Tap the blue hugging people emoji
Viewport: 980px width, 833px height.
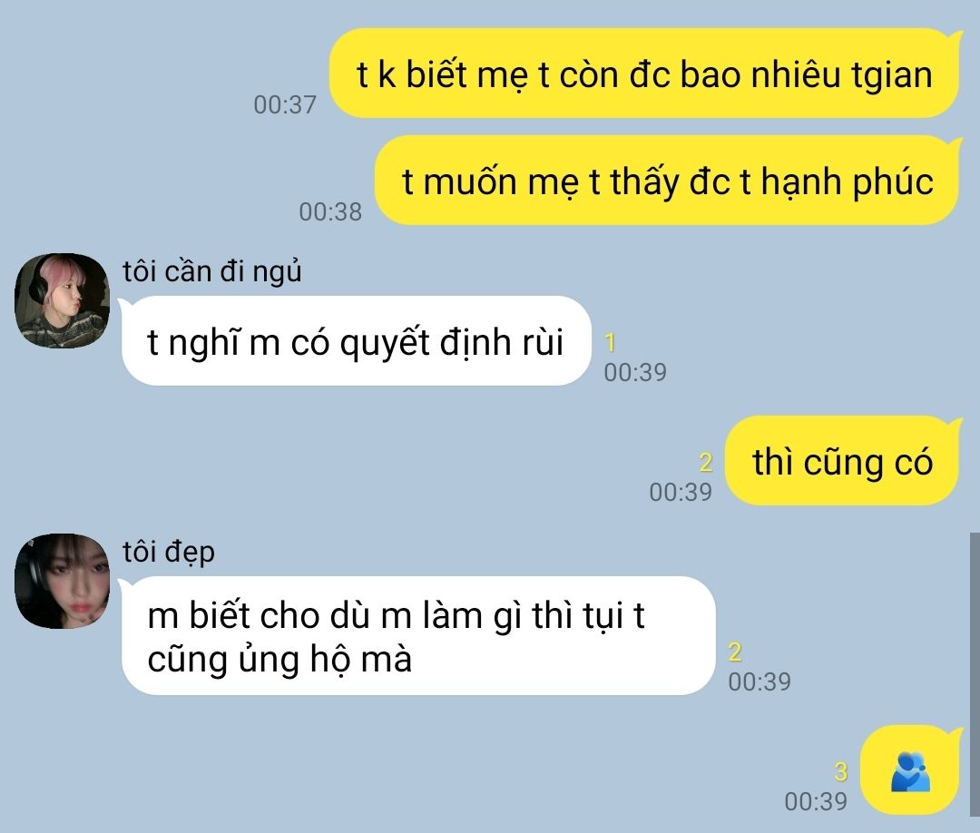[x=910, y=772]
